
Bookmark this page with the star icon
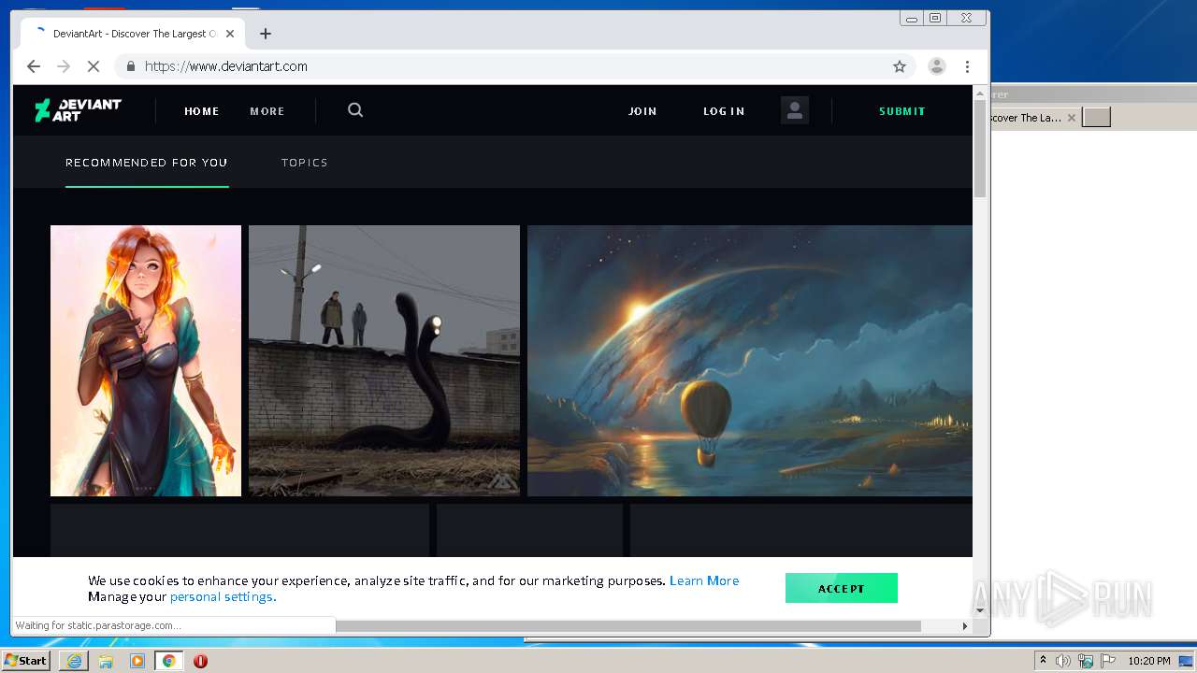click(x=900, y=66)
